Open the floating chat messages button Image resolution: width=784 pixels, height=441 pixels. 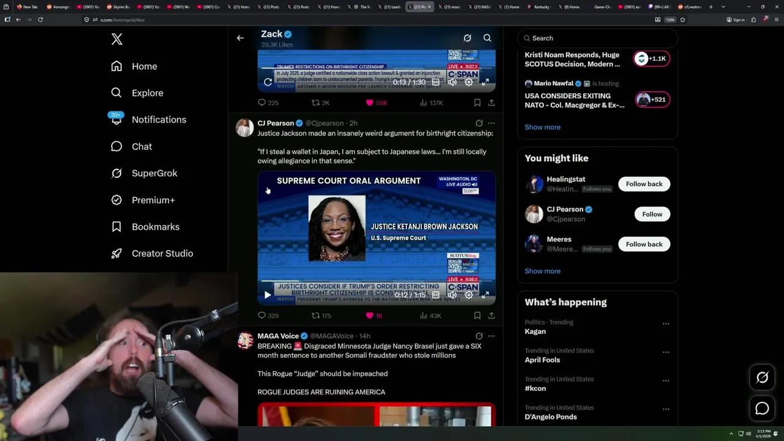point(762,409)
